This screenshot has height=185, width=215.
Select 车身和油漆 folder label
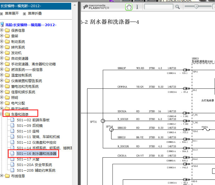pyautogui.click(x=20, y=114)
